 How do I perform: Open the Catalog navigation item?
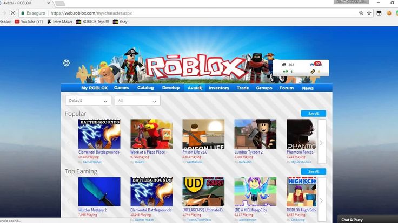(145, 88)
